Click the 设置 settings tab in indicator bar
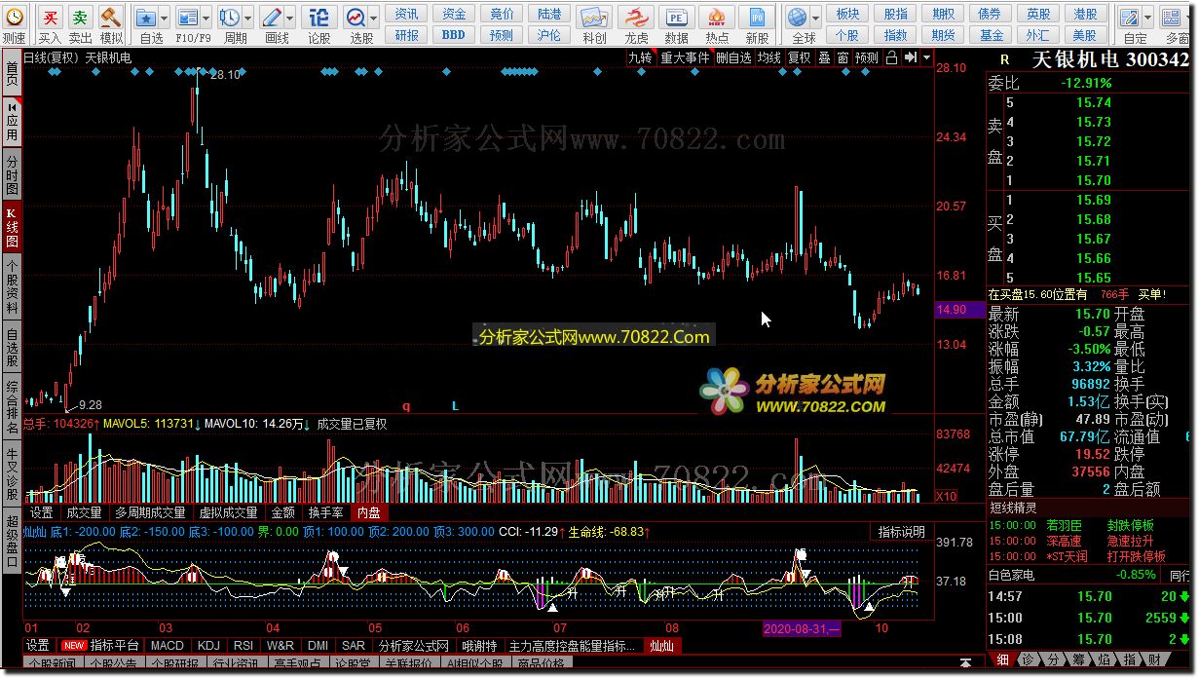 pos(38,646)
